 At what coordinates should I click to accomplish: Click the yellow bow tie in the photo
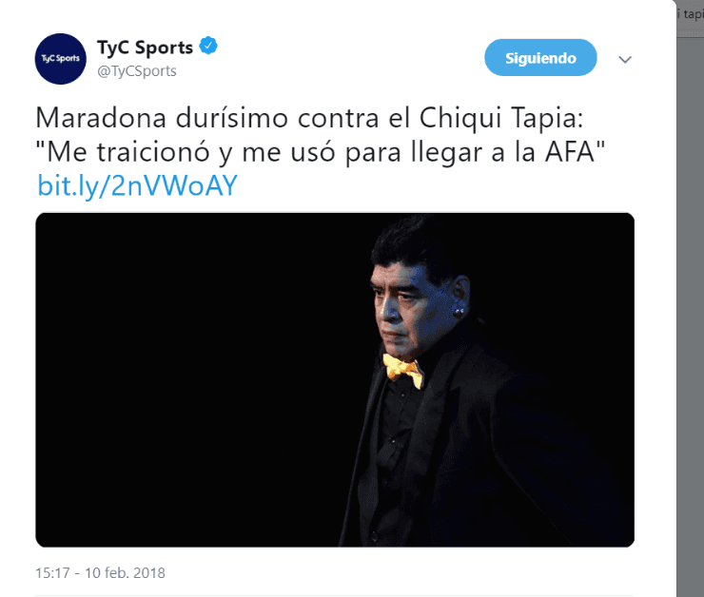click(402, 370)
